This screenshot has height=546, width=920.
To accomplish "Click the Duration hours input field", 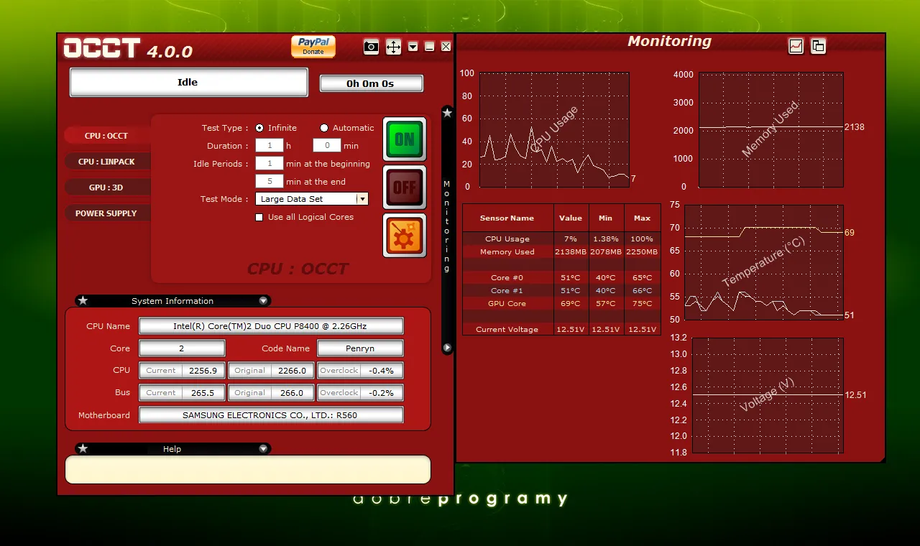I will click(270, 146).
